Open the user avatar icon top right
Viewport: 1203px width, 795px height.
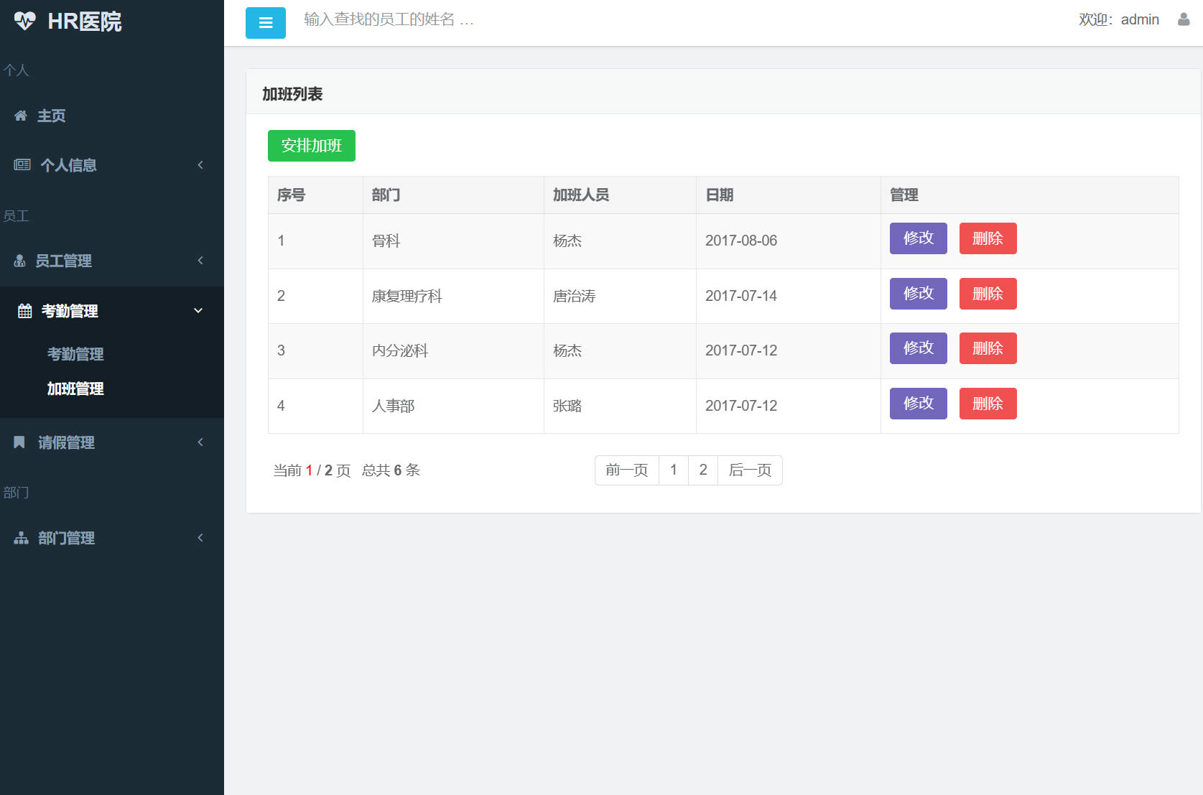tap(1182, 19)
